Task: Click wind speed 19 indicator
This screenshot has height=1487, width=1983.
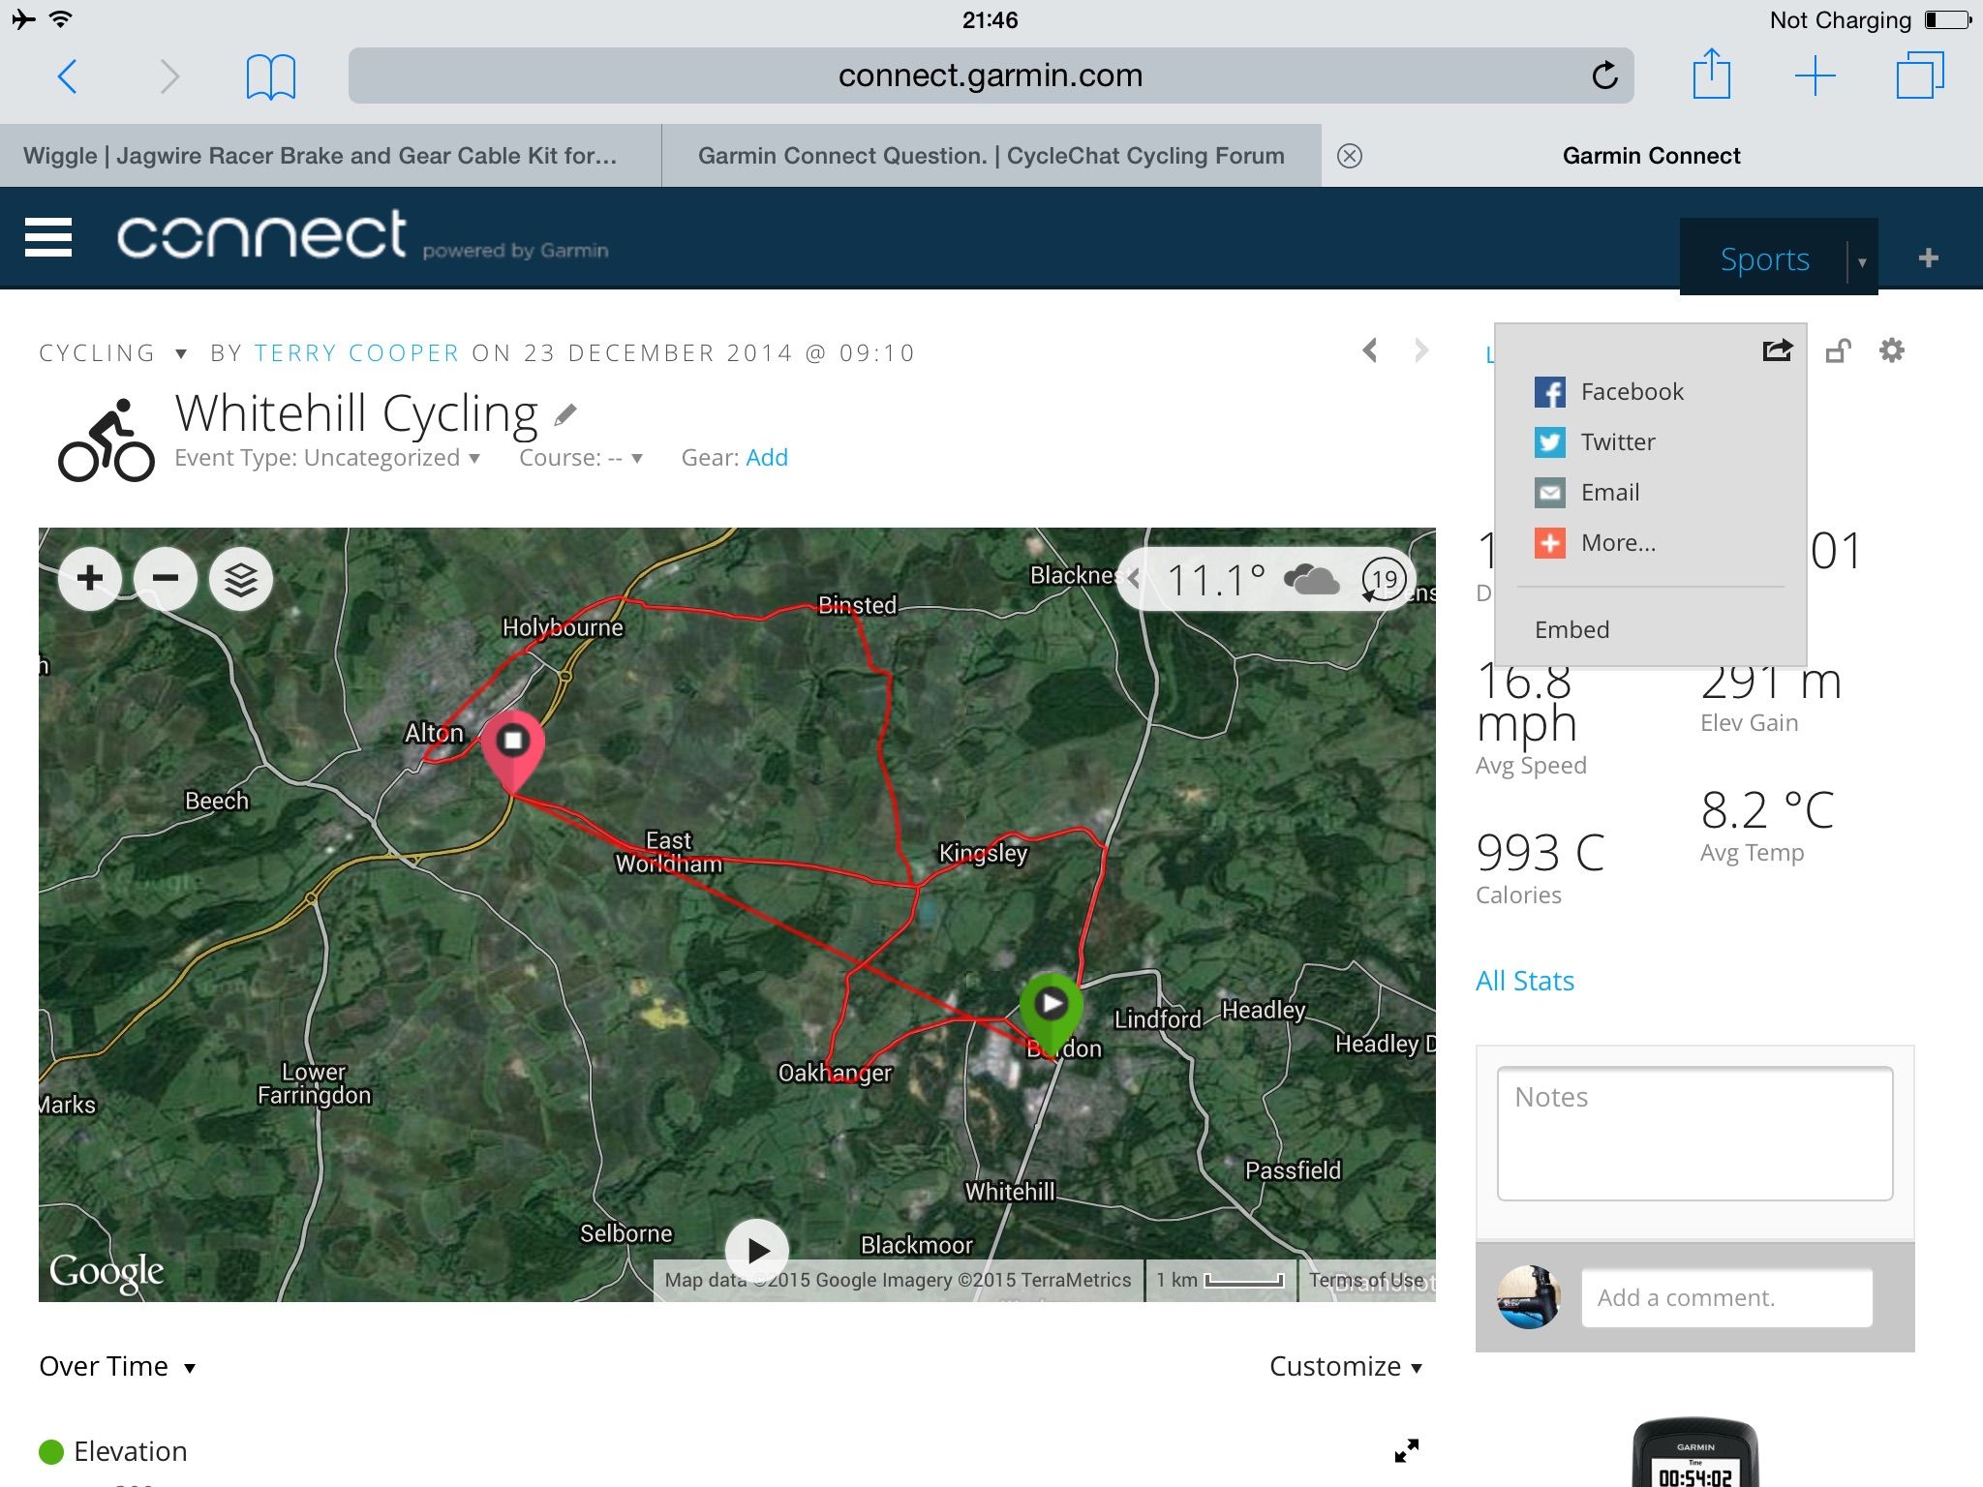Action: point(1385,580)
